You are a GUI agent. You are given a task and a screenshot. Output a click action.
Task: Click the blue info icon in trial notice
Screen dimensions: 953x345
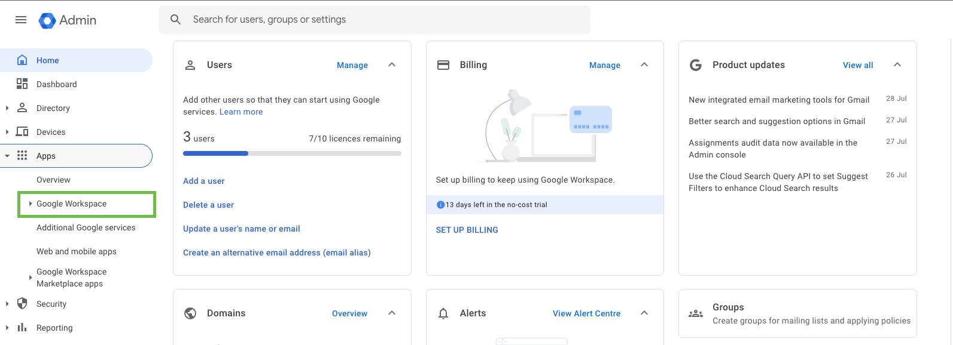[x=441, y=205]
